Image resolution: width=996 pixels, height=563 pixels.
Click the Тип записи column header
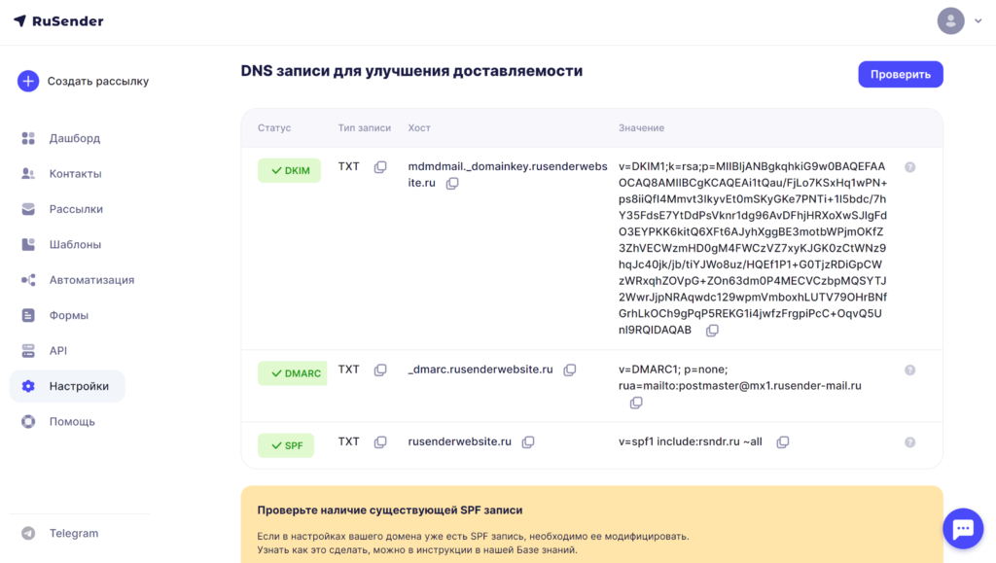365,127
